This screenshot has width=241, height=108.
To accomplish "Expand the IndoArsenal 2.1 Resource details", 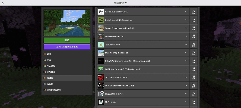I will tap(186, 20).
